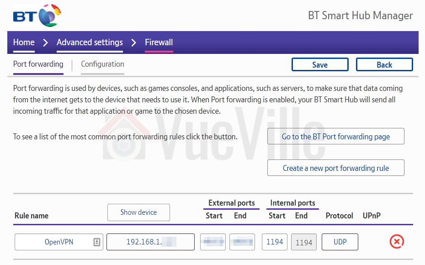Delete the OpenVPN rule with red X icon

click(x=397, y=242)
